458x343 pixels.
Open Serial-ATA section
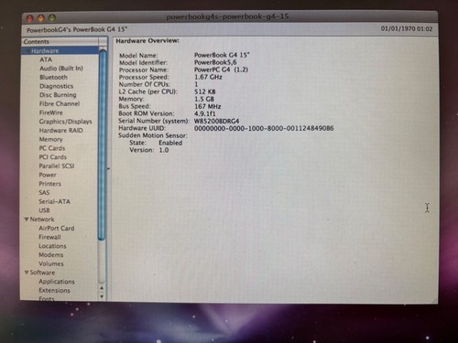click(x=54, y=201)
